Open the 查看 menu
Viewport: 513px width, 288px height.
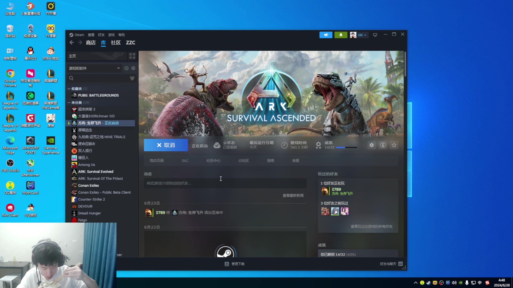91,35
